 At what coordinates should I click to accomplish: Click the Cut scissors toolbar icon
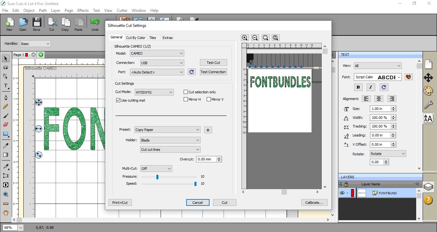pos(52,24)
